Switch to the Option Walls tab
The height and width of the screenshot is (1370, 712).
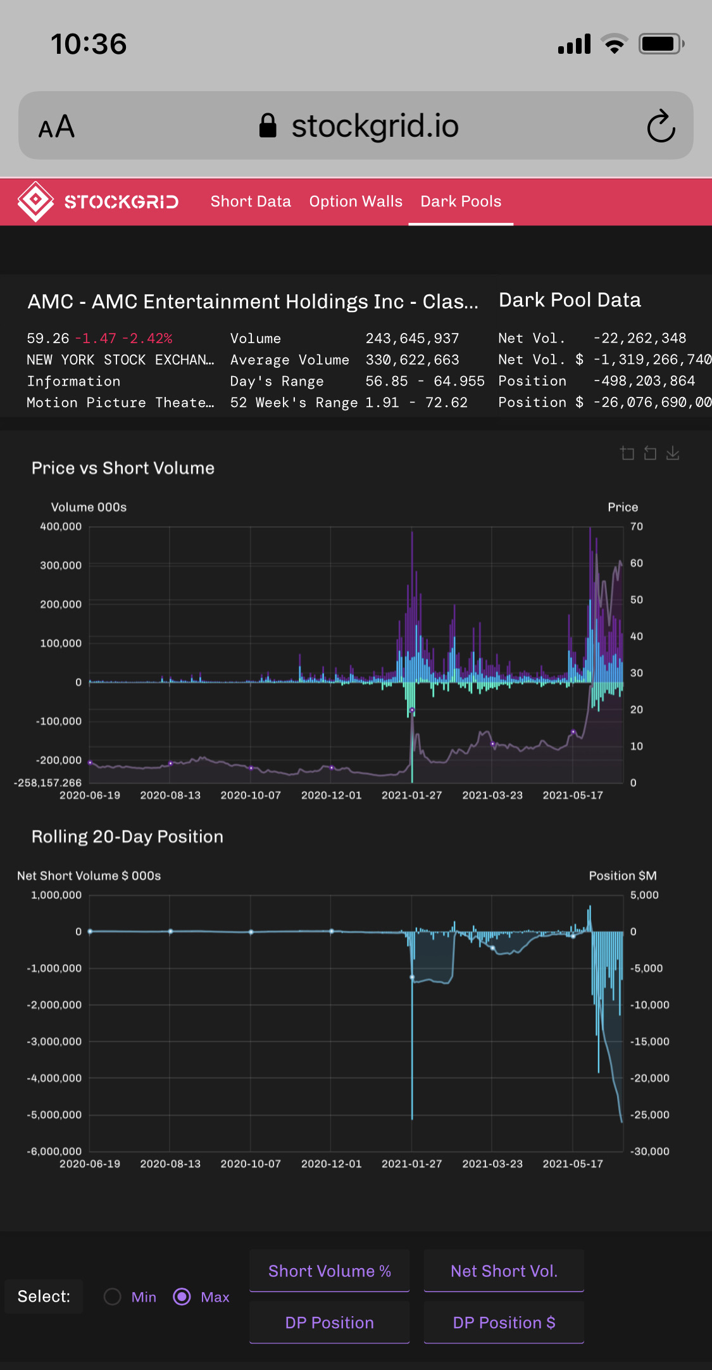[x=356, y=201]
